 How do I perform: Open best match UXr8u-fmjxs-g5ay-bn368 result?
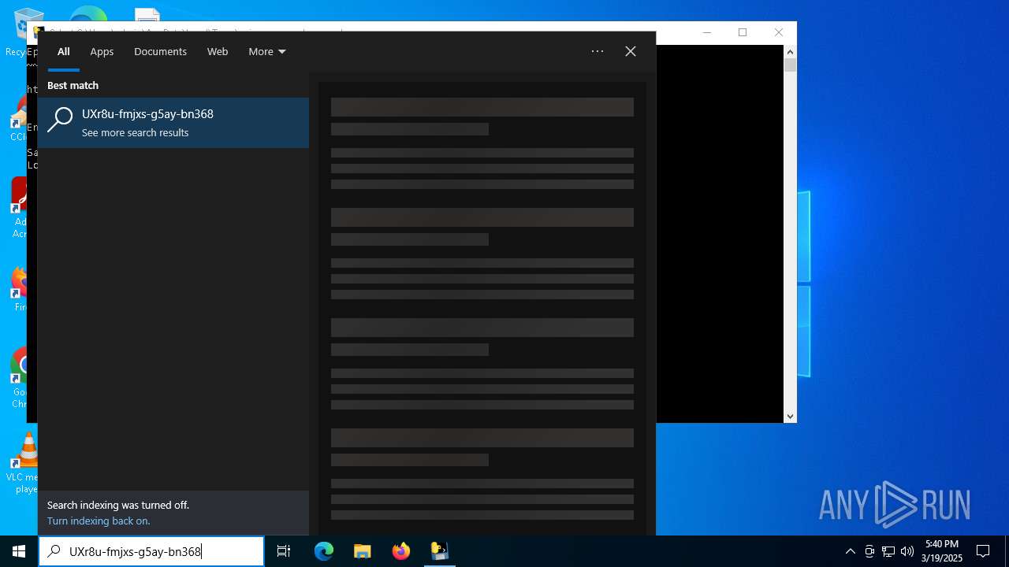[x=173, y=123]
